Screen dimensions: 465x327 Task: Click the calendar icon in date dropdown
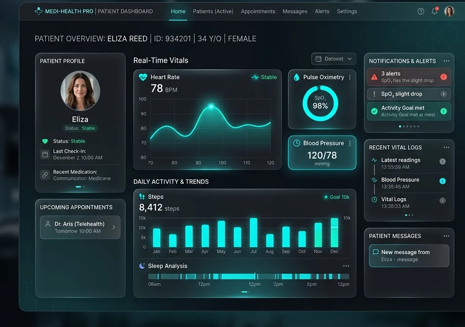[318, 59]
